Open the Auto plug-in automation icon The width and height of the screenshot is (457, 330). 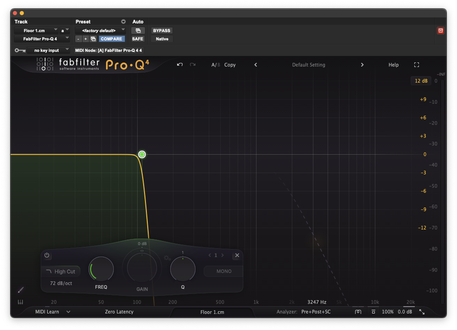point(138,31)
